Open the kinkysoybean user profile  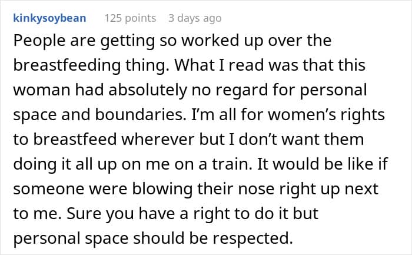49,18
